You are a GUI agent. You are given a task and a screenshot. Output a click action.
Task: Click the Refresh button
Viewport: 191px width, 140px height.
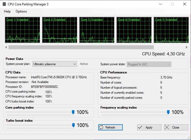tap(110, 127)
